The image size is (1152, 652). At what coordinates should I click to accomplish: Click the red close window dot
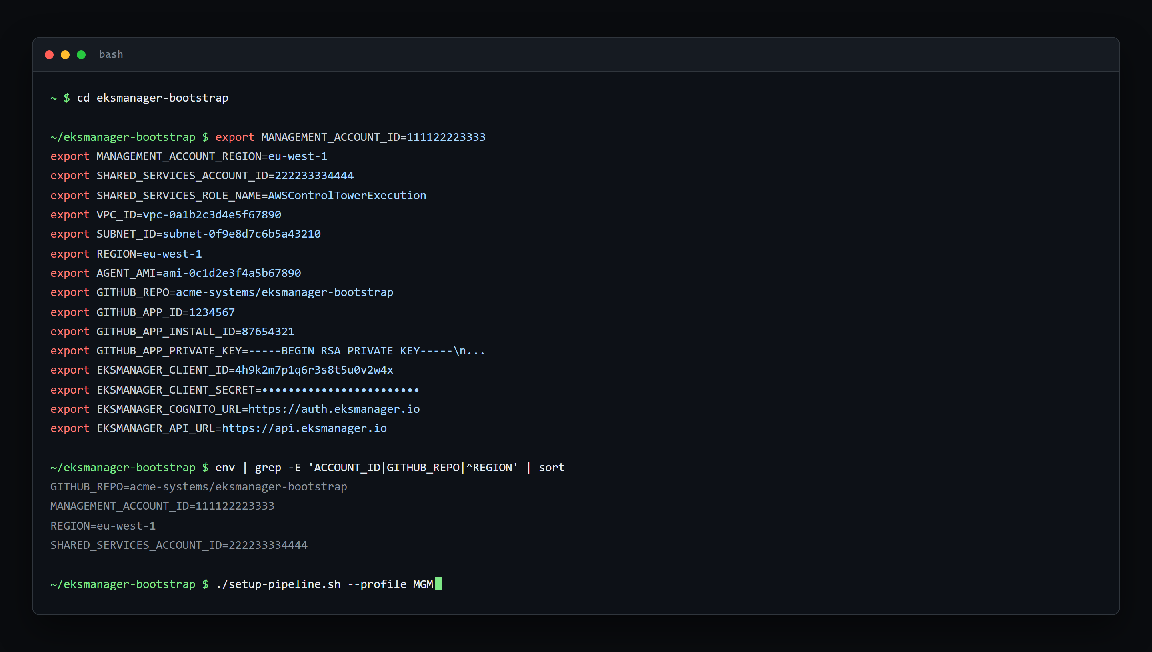coord(49,55)
